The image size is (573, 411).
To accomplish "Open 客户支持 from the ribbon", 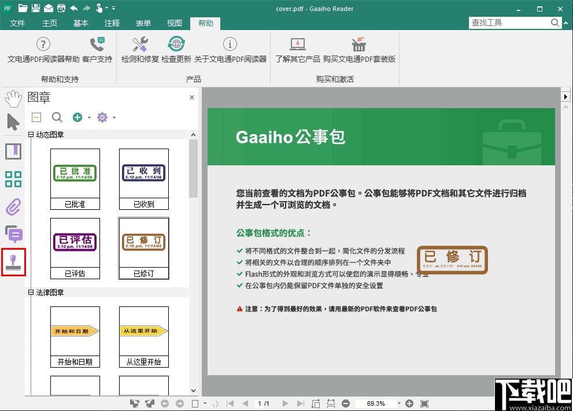I will point(97,50).
